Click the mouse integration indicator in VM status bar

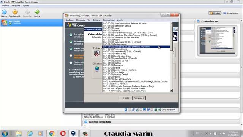(x=156, y=110)
